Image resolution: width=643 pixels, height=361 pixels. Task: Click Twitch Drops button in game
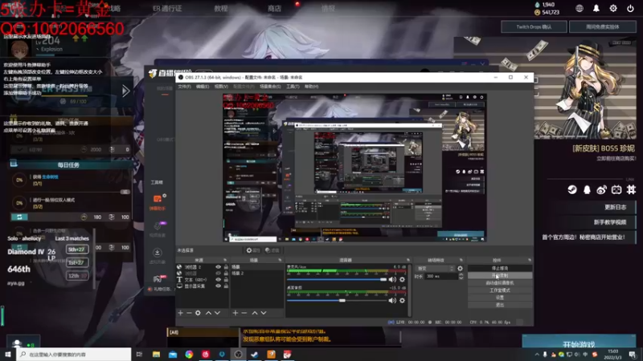[534, 27]
